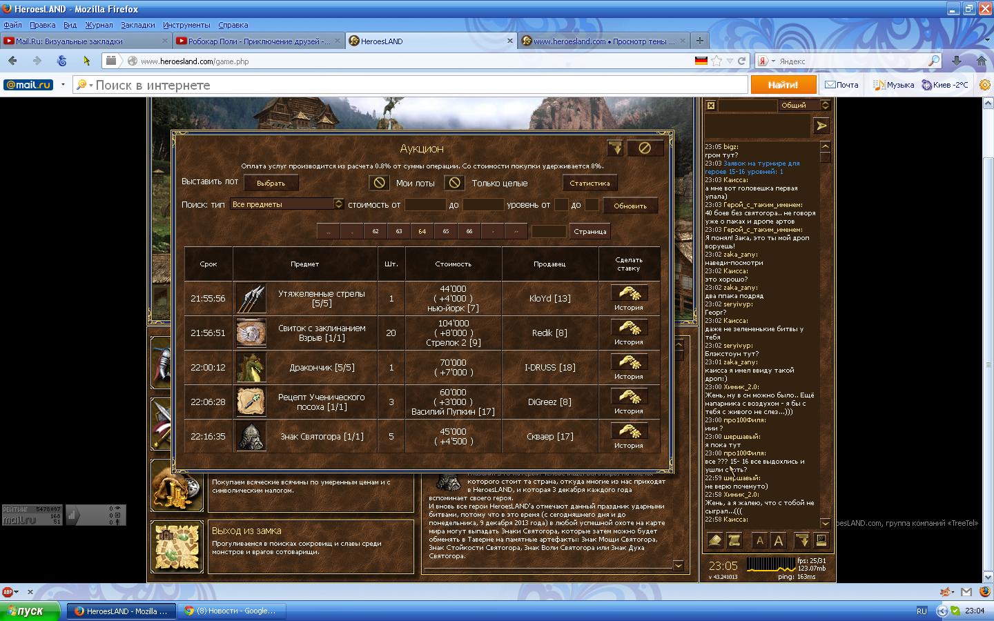This screenshot has height=621, width=994.
Task: Open the Закладки menu in Firefox
Action: [137, 25]
